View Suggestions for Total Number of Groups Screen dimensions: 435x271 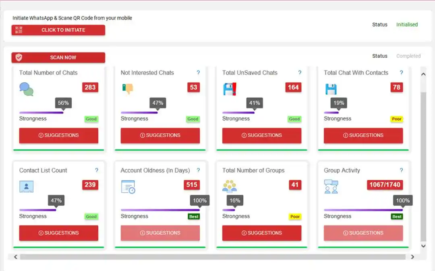point(262,233)
